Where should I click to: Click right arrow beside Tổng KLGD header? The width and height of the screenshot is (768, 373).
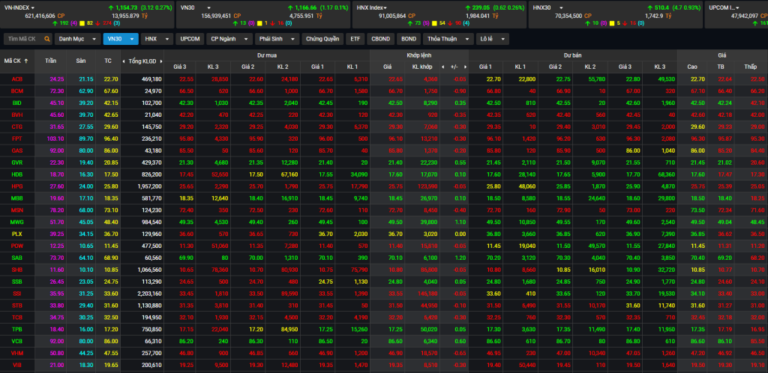point(161,60)
